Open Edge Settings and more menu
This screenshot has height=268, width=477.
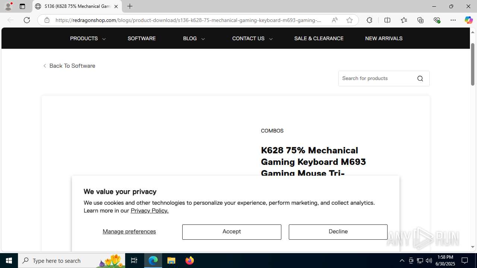coord(453,20)
